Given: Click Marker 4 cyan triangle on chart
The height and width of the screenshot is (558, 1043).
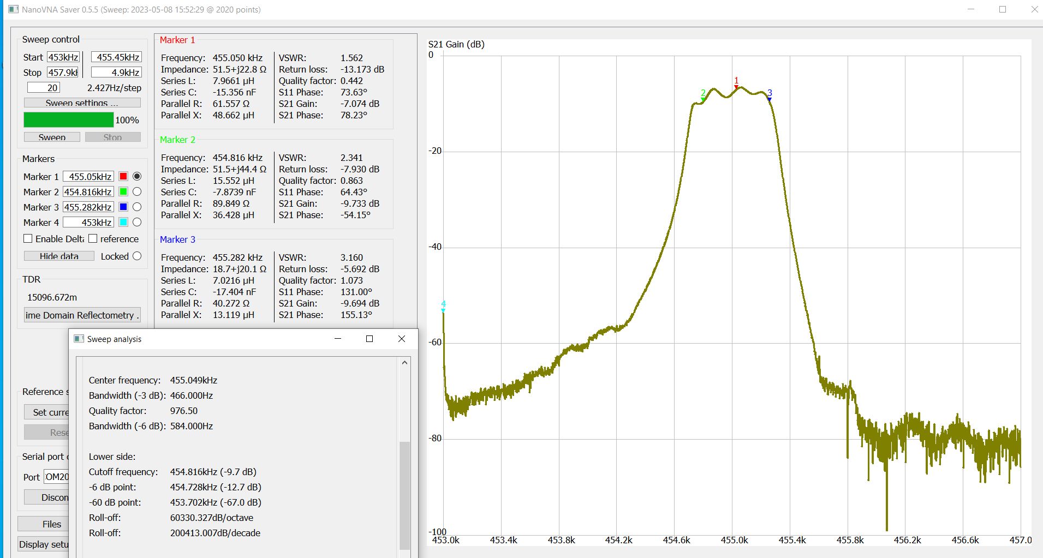Looking at the screenshot, I should tap(443, 310).
